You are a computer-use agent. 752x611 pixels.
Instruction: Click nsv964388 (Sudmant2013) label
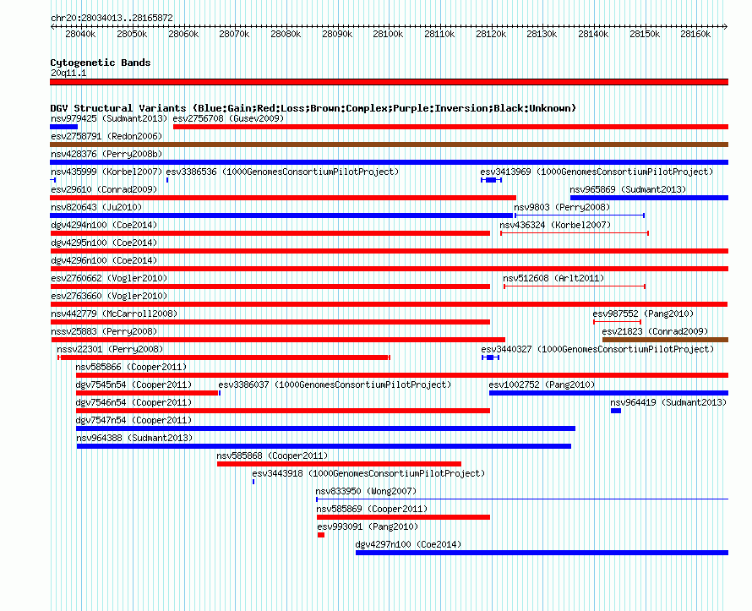pos(134,438)
